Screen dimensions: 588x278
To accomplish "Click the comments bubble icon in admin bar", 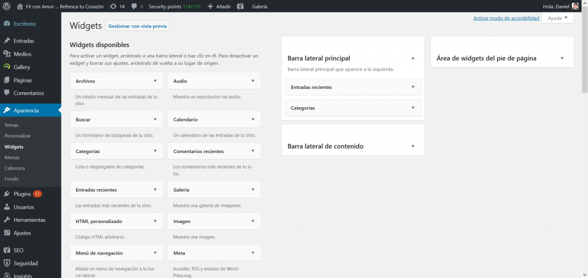I will (x=134, y=6).
